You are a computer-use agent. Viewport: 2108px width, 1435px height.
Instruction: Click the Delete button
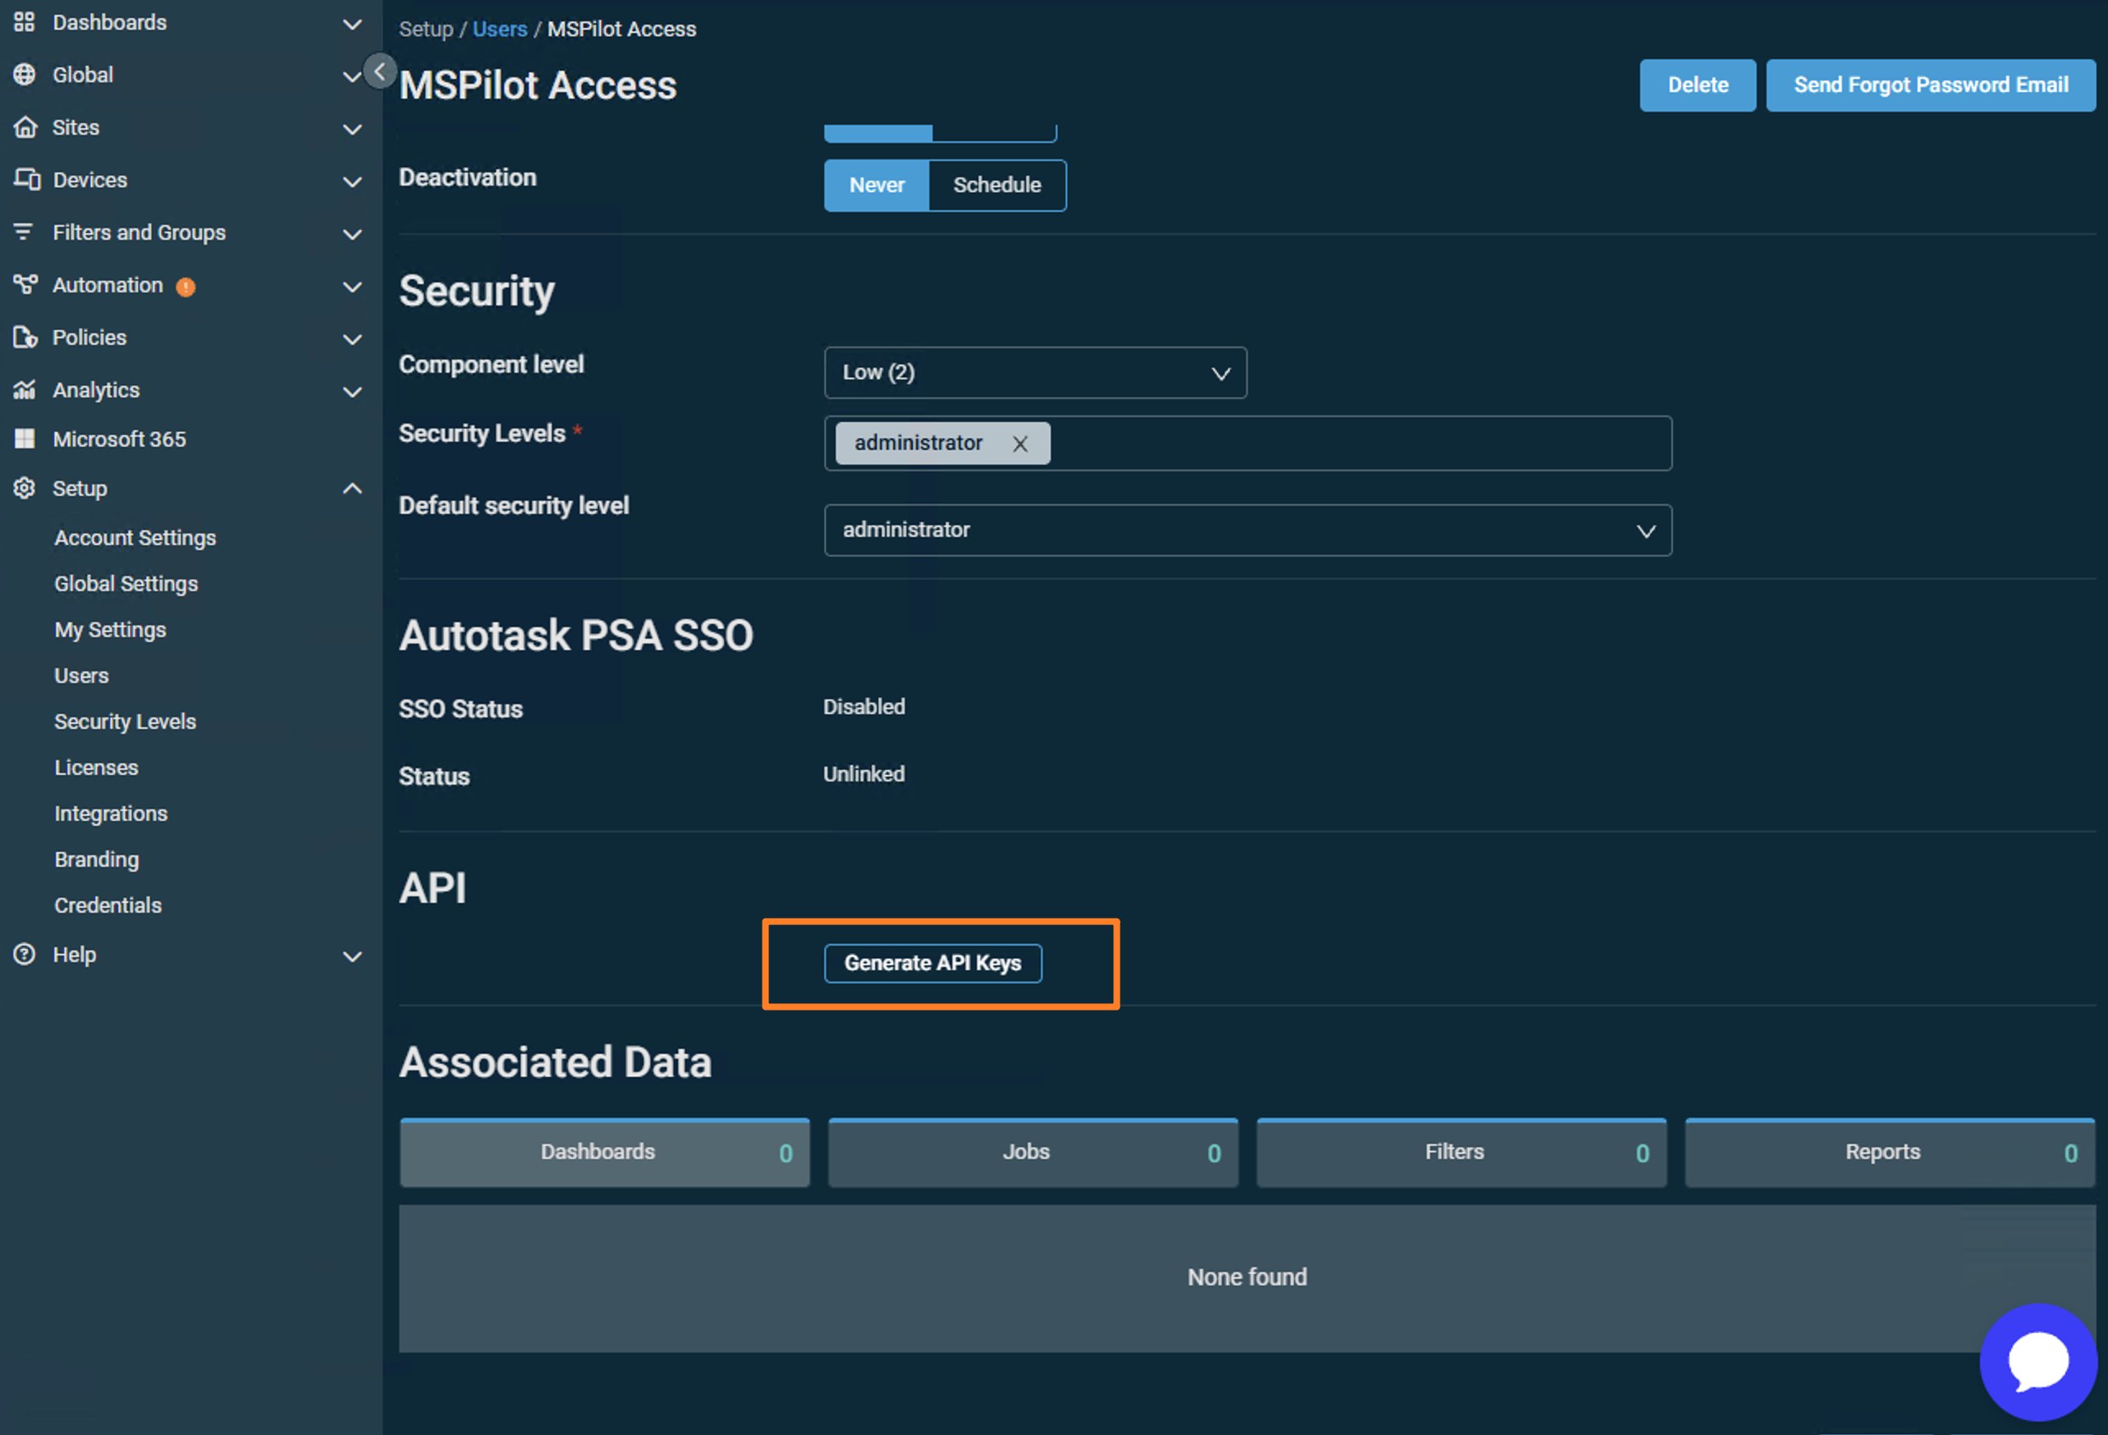(1697, 85)
